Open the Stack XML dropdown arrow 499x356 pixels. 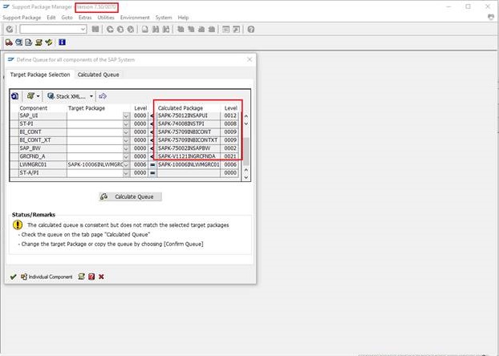pos(91,96)
